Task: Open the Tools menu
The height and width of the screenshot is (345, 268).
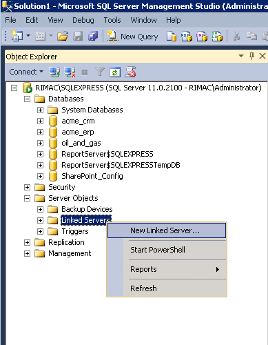Action: [x=112, y=20]
